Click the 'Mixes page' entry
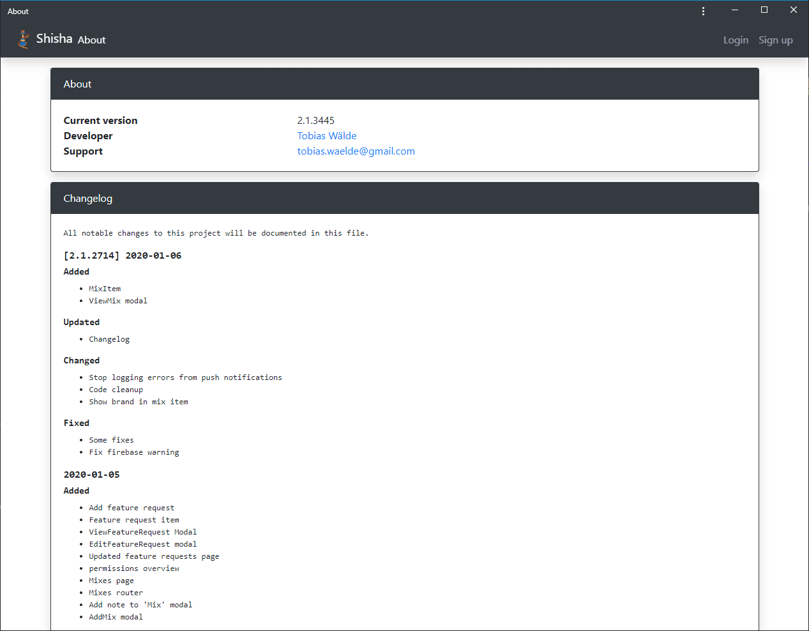The height and width of the screenshot is (631, 809). tap(112, 581)
